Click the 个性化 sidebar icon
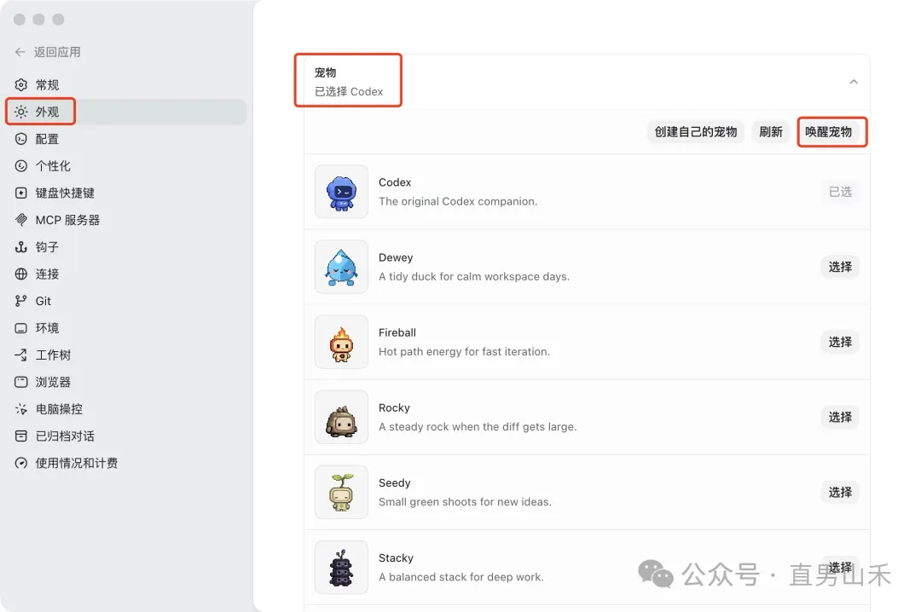921x612 pixels. pos(21,166)
